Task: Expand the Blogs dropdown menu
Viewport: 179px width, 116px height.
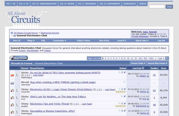Action: (31, 40)
